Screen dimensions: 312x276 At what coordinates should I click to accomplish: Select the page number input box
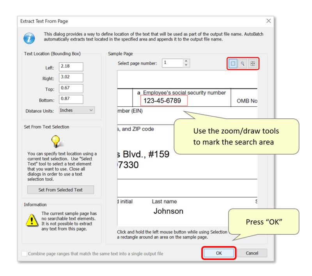pyautogui.click(x=172, y=63)
